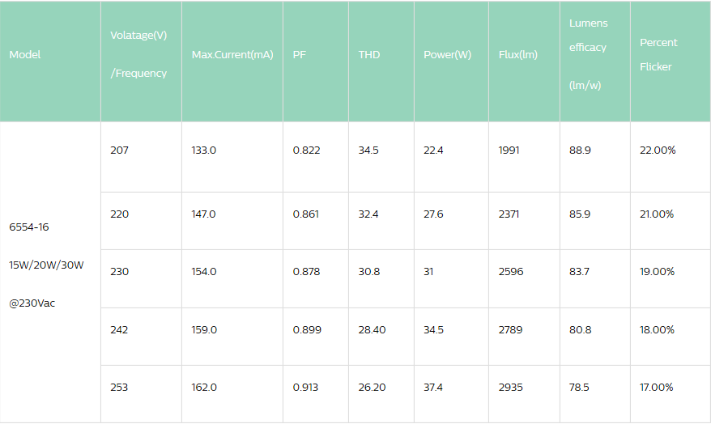The height and width of the screenshot is (424, 711).
Task: Select the 6554-16 model cell
Action: pos(50,272)
